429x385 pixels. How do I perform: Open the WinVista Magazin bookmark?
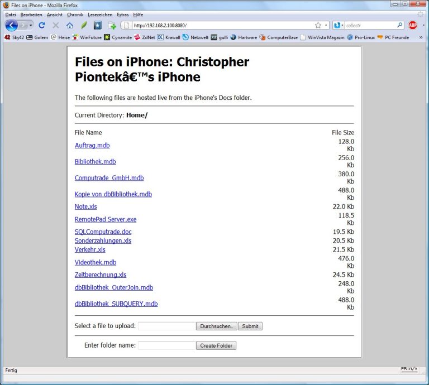tap(322, 37)
